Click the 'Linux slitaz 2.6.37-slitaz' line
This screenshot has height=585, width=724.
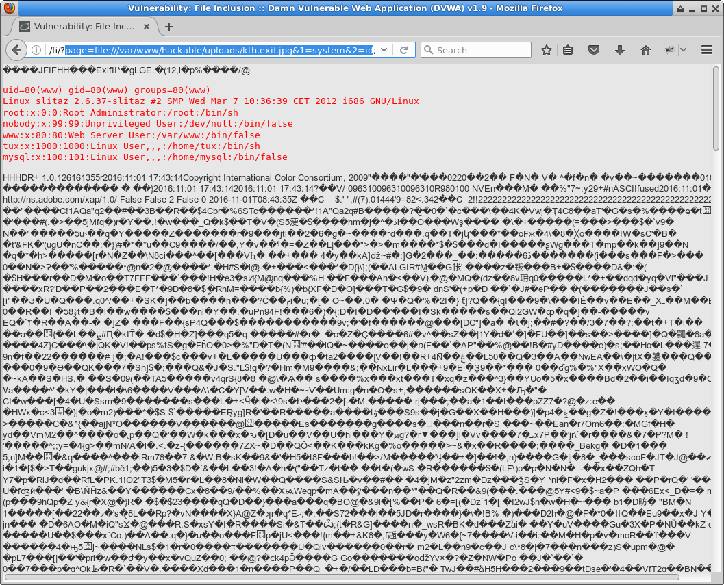pos(210,101)
